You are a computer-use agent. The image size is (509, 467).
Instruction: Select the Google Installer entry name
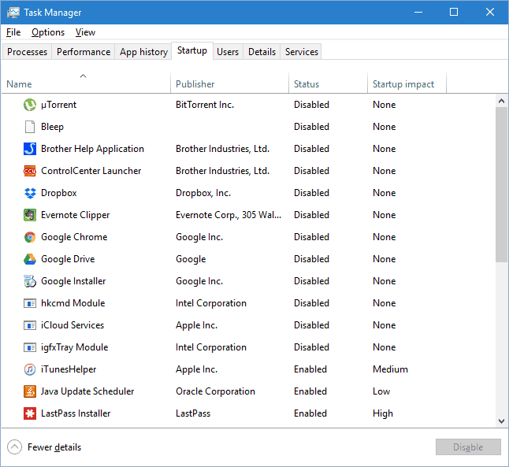click(x=73, y=281)
